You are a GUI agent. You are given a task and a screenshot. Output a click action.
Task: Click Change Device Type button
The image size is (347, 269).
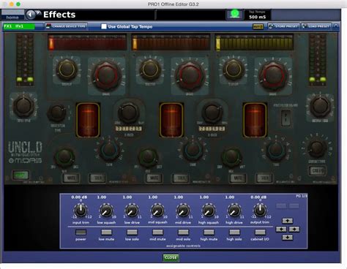click(x=67, y=26)
